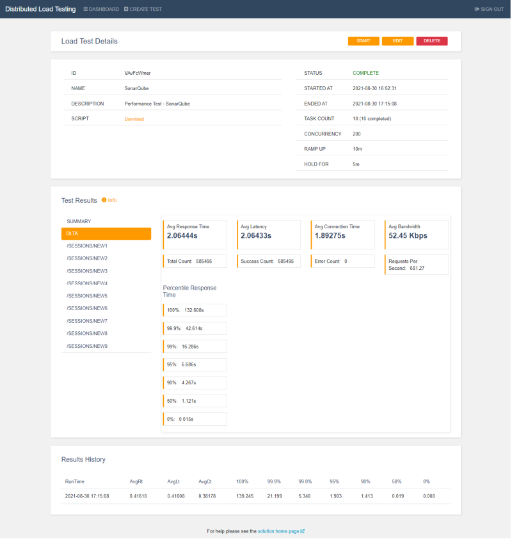Open the CREATE TEST nav item
Viewport: 512px width, 539px height.
tap(143, 10)
